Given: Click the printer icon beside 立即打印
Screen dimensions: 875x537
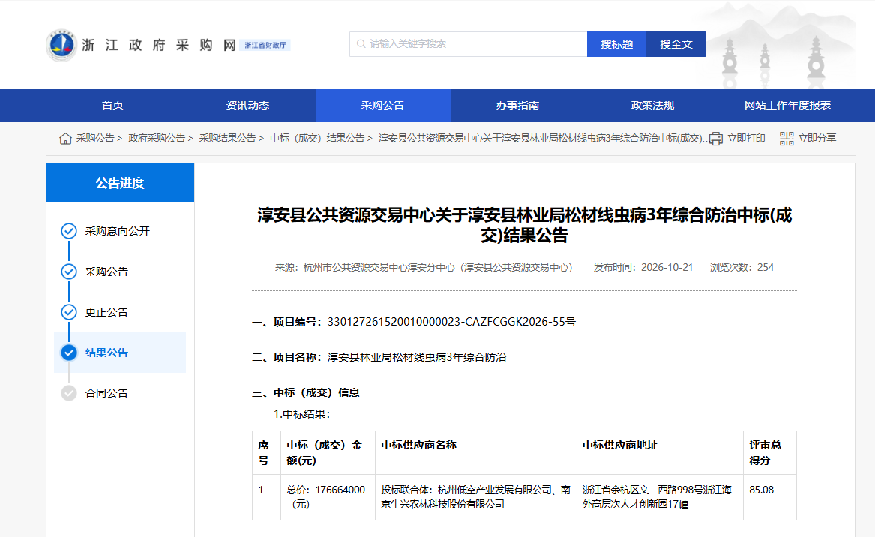Looking at the screenshot, I should pos(715,139).
